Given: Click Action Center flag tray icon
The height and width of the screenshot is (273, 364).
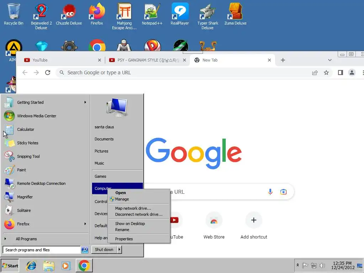Looking at the screenshot, I should (x=305, y=266).
